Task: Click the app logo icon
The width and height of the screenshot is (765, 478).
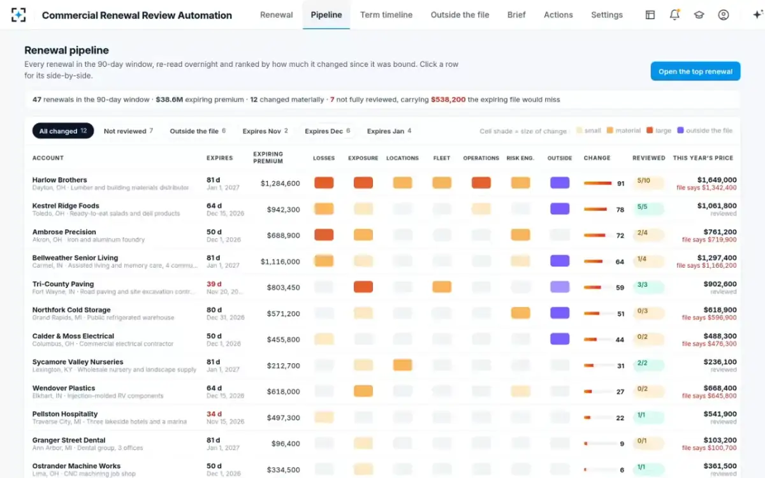Action: tap(19, 15)
